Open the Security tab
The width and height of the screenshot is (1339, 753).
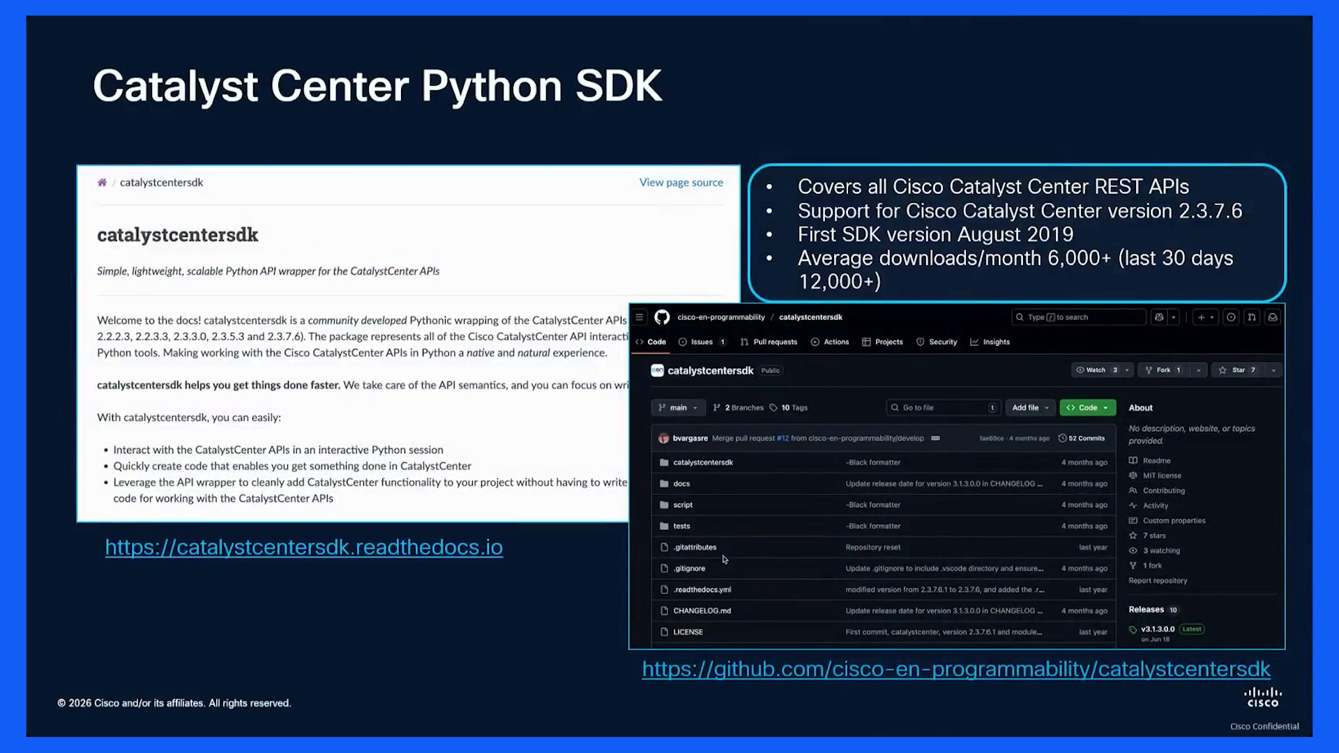[937, 342]
